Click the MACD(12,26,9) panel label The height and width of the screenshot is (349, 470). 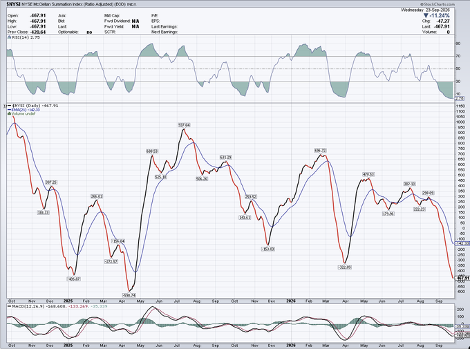coord(28,306)
